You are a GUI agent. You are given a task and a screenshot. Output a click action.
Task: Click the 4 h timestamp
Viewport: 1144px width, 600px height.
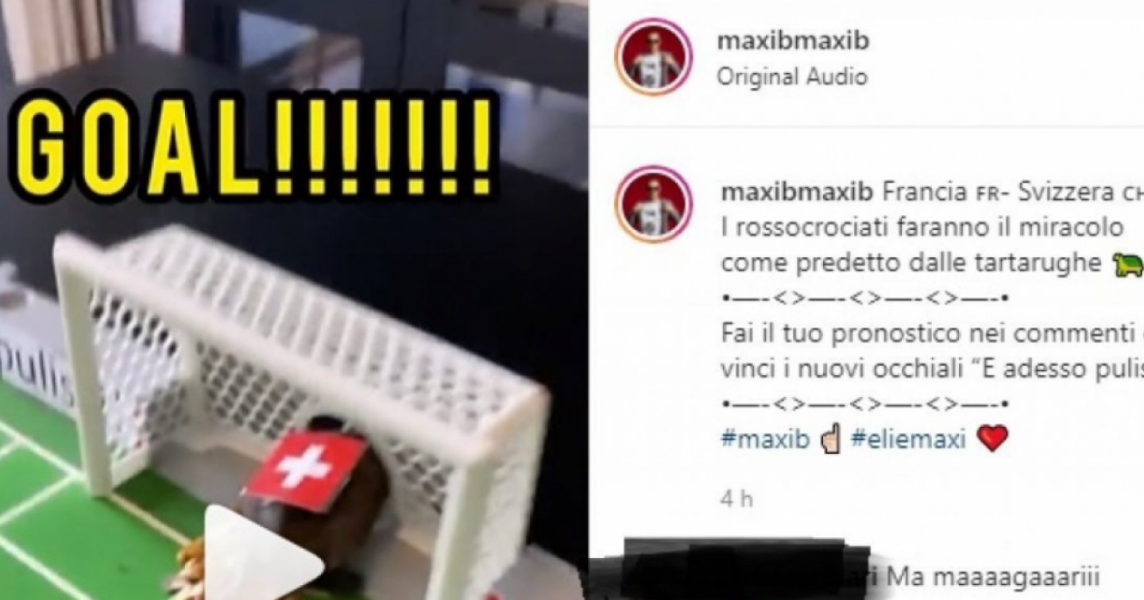[736, 499]
